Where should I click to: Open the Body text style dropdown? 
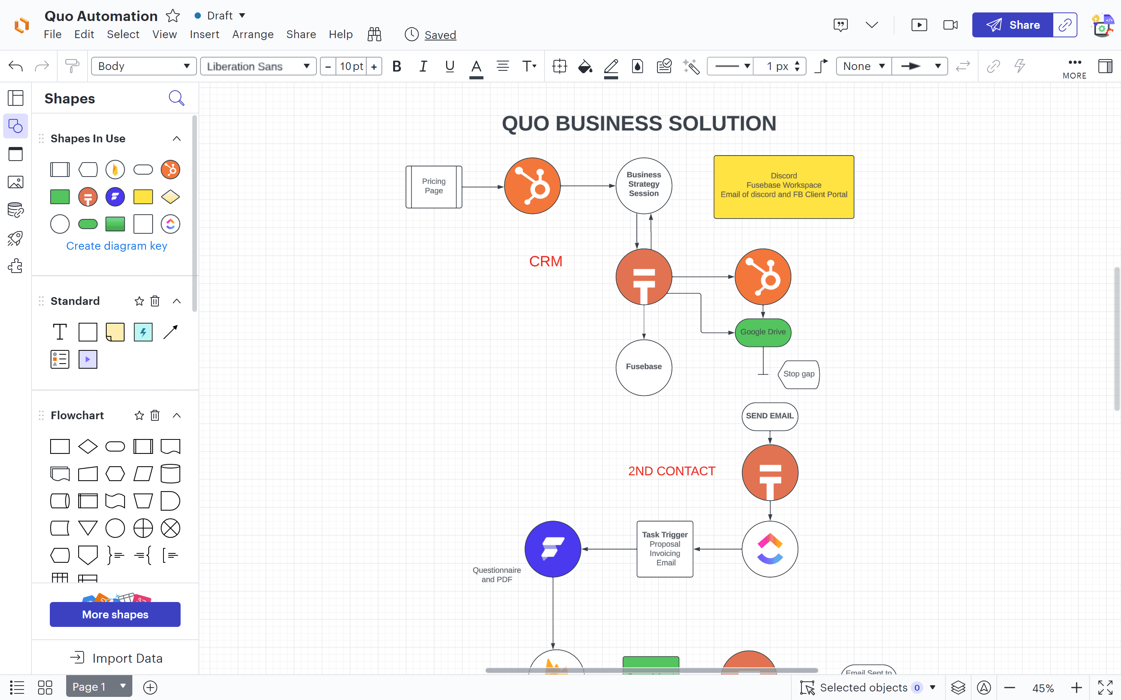pyautogui.click(x=144, y=66)
